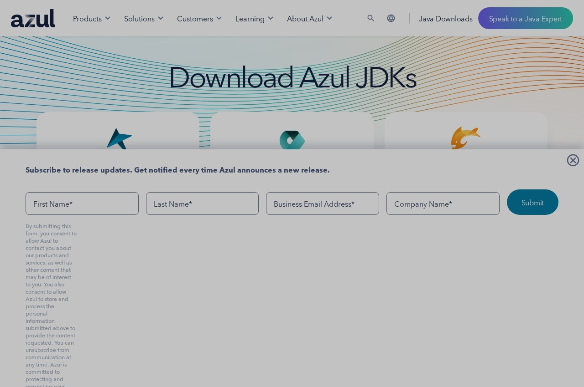Click the Download Azul JDKs heading
This screenshot has width=584, height=387.
[292, 77]
